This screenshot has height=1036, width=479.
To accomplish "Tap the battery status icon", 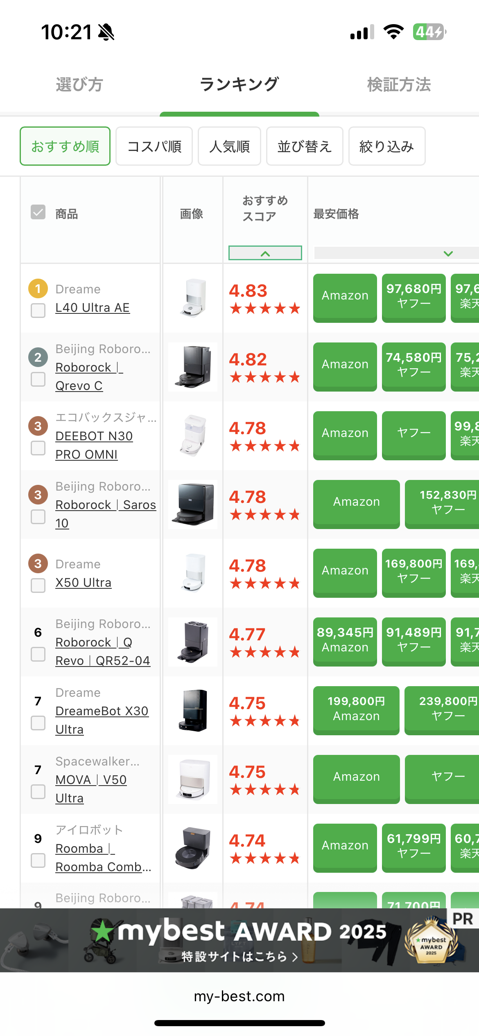I will click(x=429, y=32).
